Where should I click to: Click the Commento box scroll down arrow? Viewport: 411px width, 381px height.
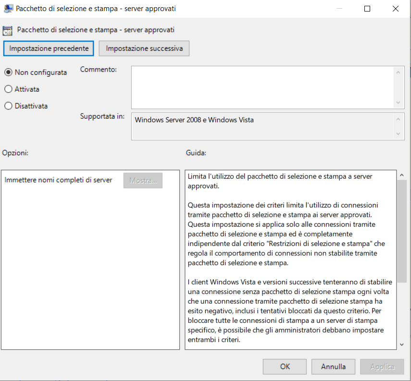(x=398, y=103)
